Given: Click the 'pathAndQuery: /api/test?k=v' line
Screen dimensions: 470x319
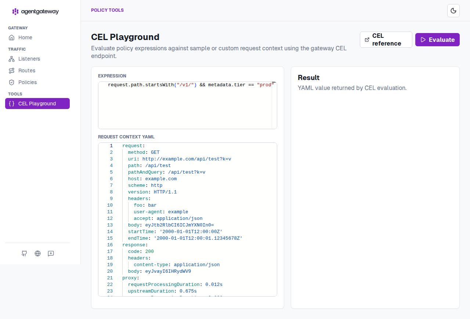Looking at the screenshot, I should click(166, 172).
